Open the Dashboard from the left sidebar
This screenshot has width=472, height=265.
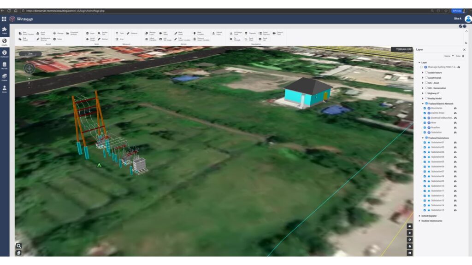5,53
